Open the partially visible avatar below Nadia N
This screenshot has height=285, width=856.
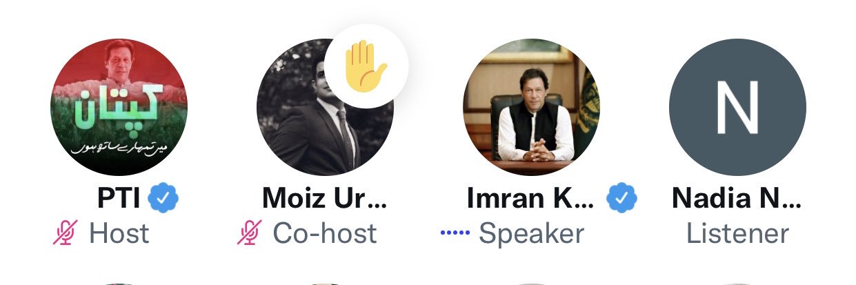tap(737, 283)
